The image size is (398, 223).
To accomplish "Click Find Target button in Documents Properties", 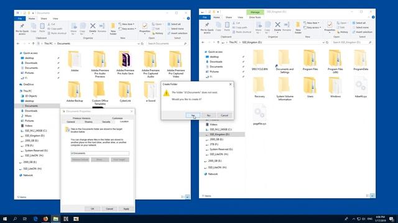I will [120, 160].
